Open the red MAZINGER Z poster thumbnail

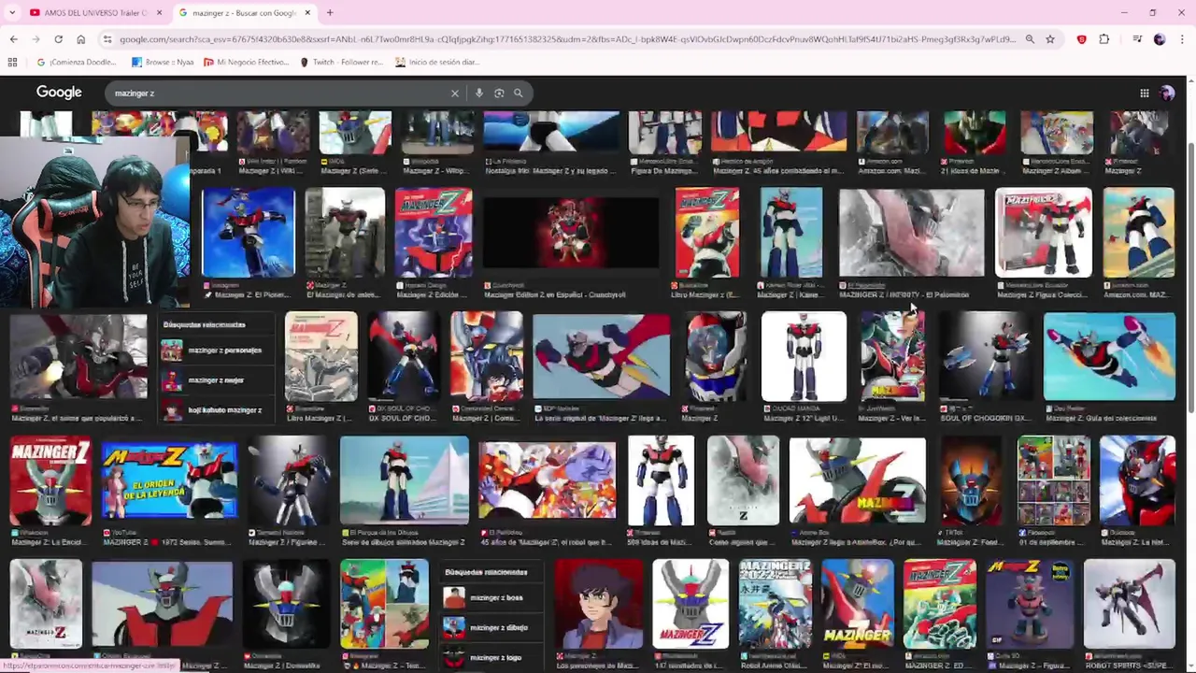coord(50,480)
